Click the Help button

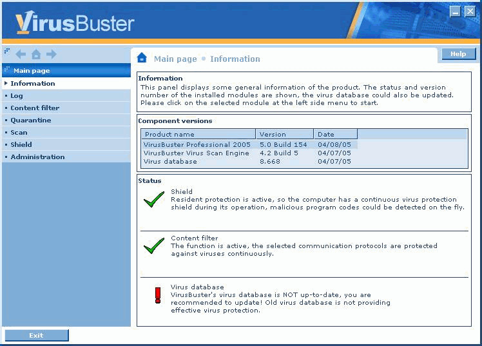[x=458, y=53]
